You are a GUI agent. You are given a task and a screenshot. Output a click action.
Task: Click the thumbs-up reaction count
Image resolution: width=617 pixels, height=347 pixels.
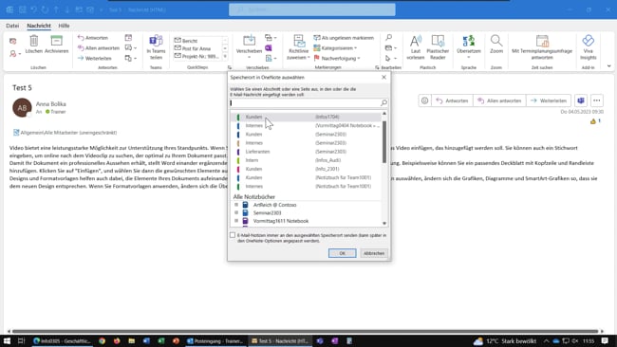(x=595, y=121)
